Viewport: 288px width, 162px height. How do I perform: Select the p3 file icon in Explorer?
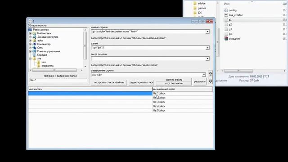(226, 29)
